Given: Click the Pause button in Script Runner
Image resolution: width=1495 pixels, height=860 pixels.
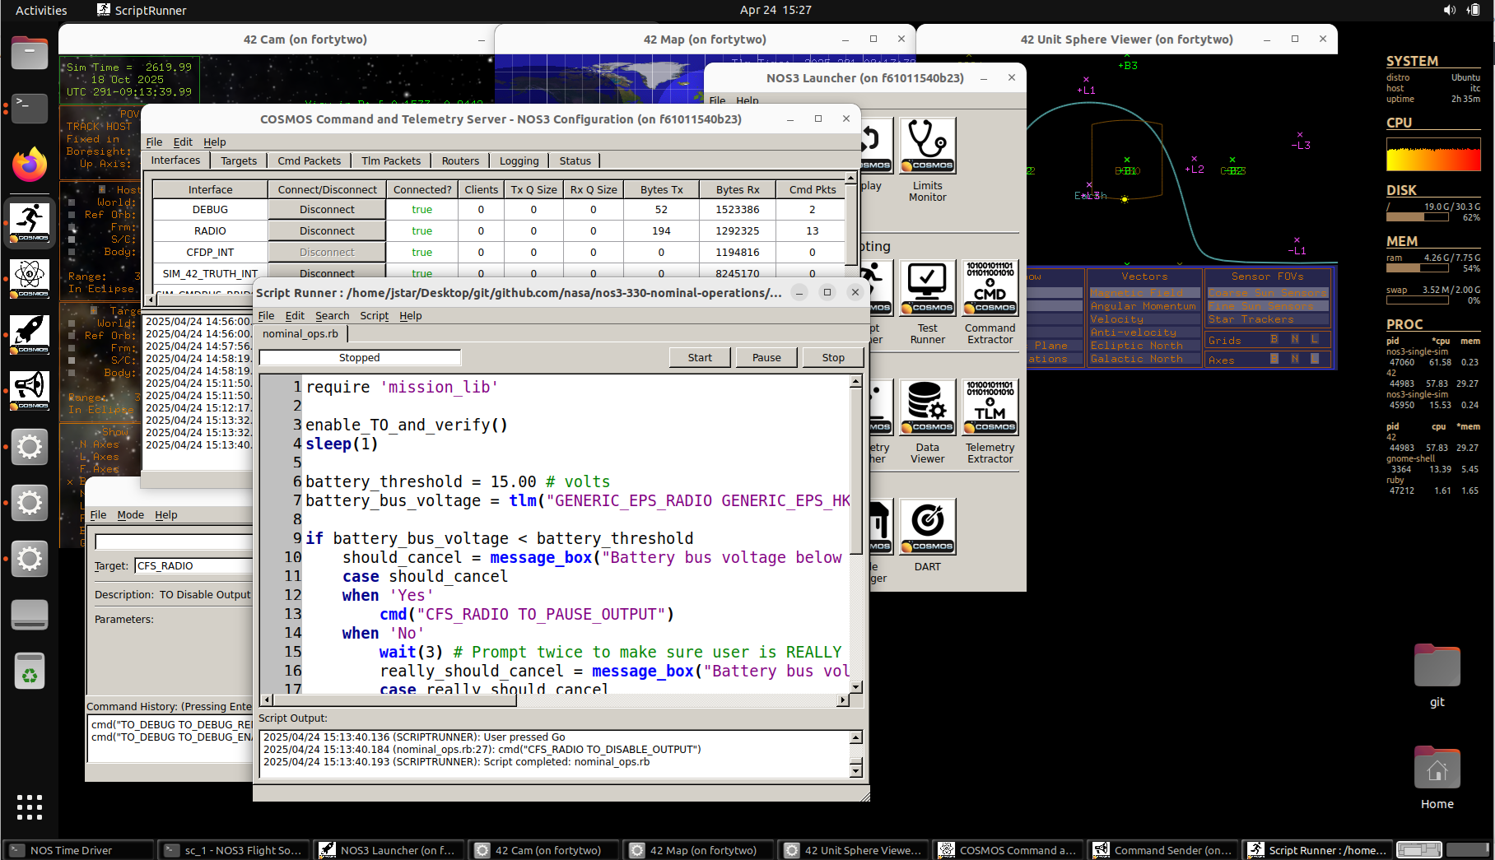Looking at the screenshot, I should coord(766,358).
